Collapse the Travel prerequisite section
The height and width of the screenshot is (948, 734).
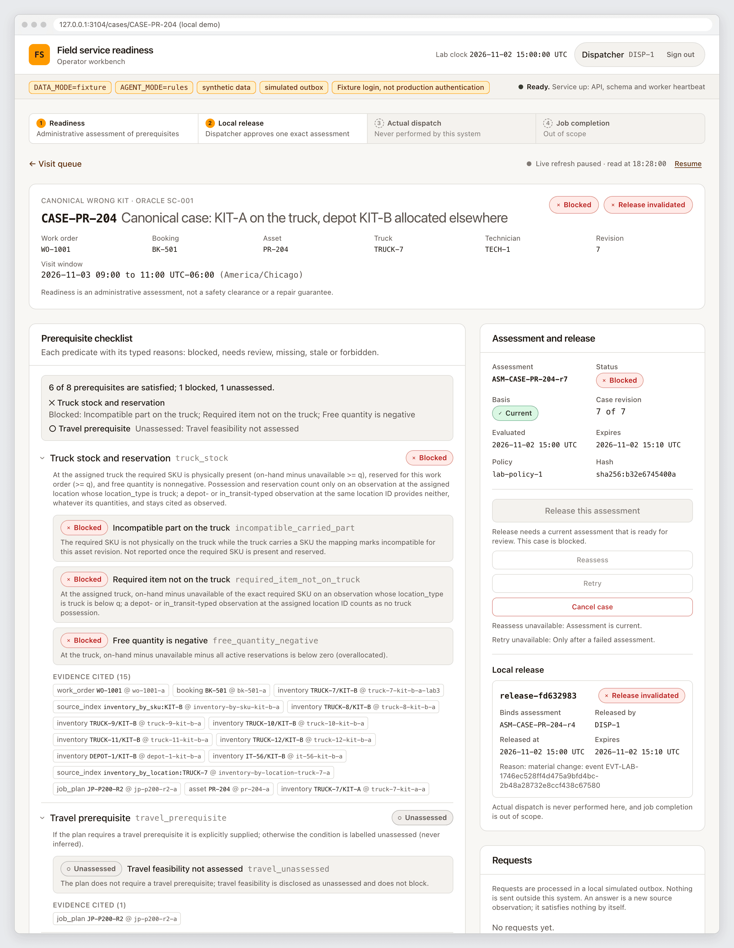42,818
